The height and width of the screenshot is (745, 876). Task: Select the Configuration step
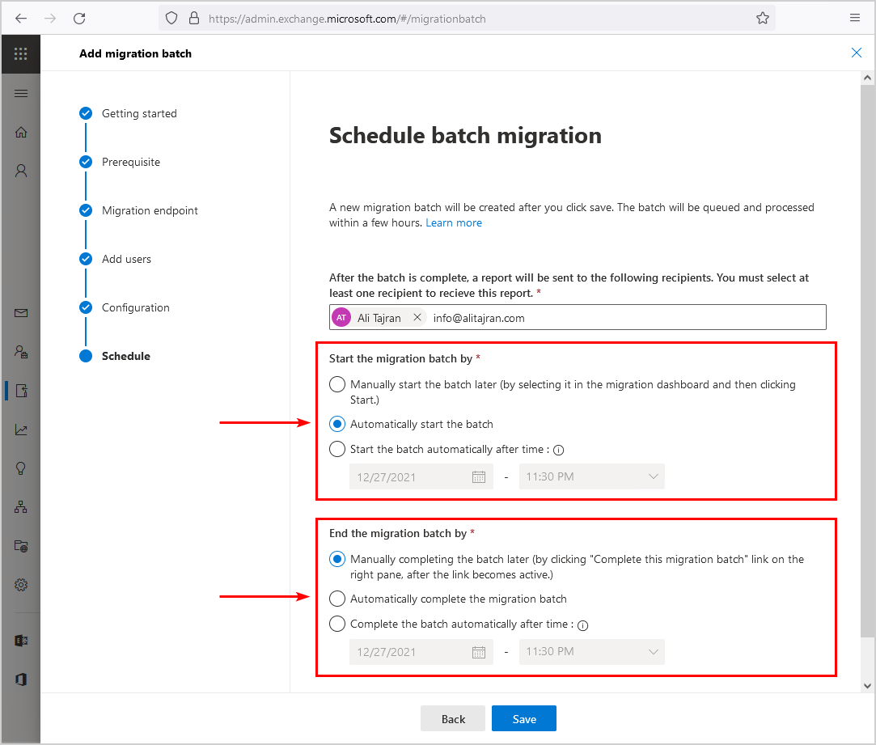pos(134,307)
